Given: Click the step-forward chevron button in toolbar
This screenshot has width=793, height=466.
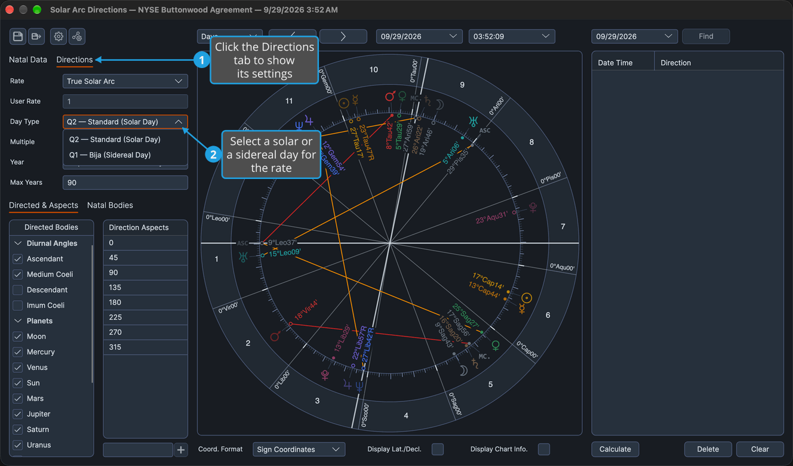Looking at the screenshot, I should [x=343, y=36].
